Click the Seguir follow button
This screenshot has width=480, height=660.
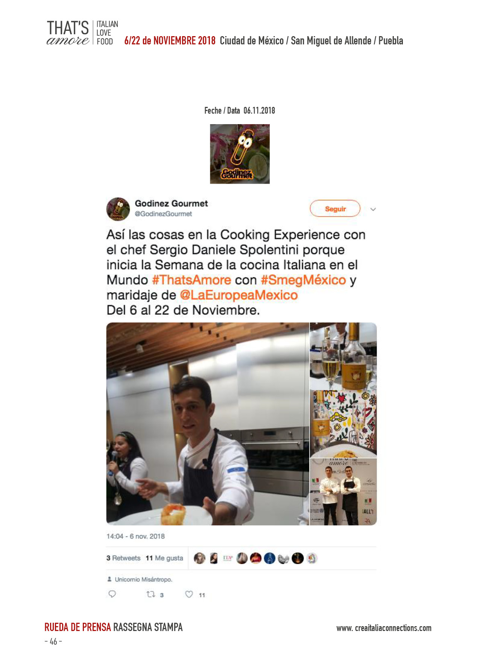coord(335,208)
